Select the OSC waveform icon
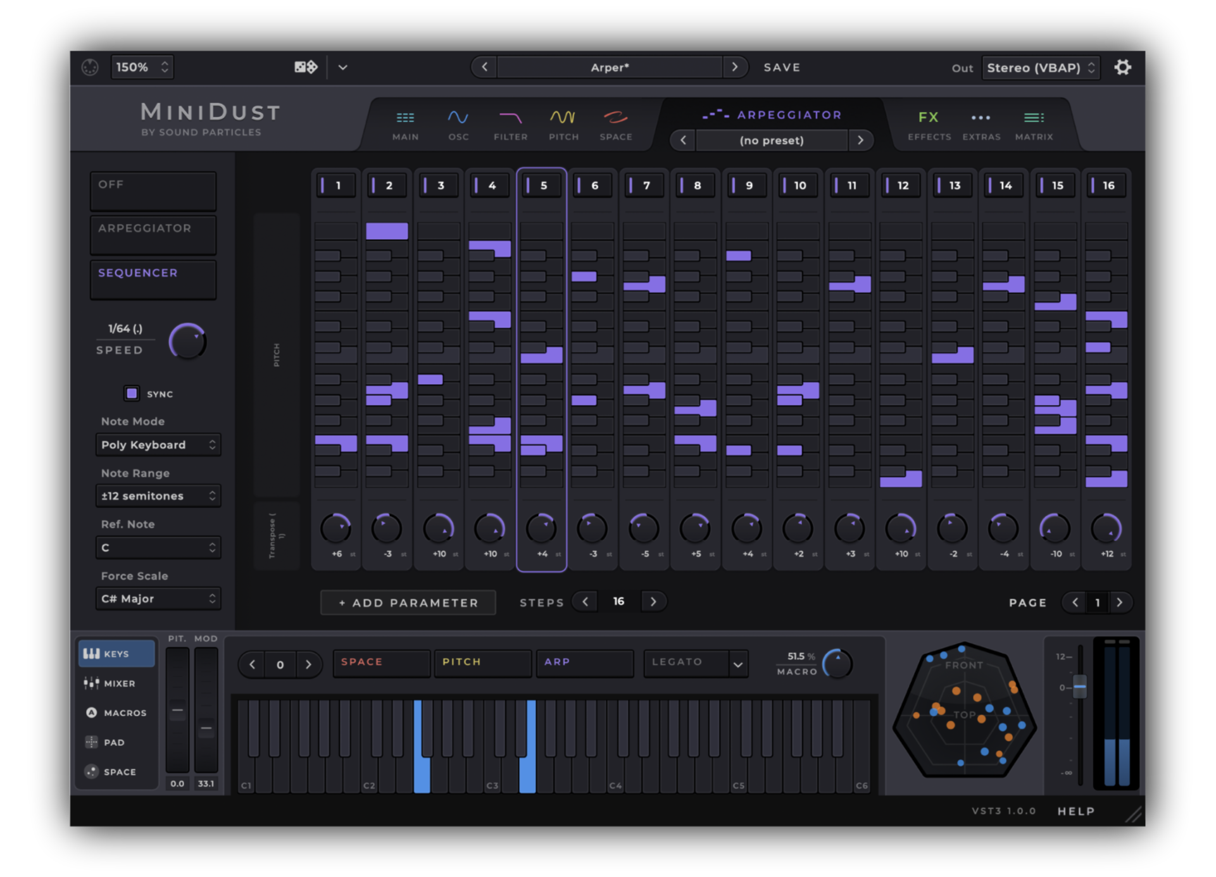The height and width of the screenshot is (877, 1216). click(458, 118)
